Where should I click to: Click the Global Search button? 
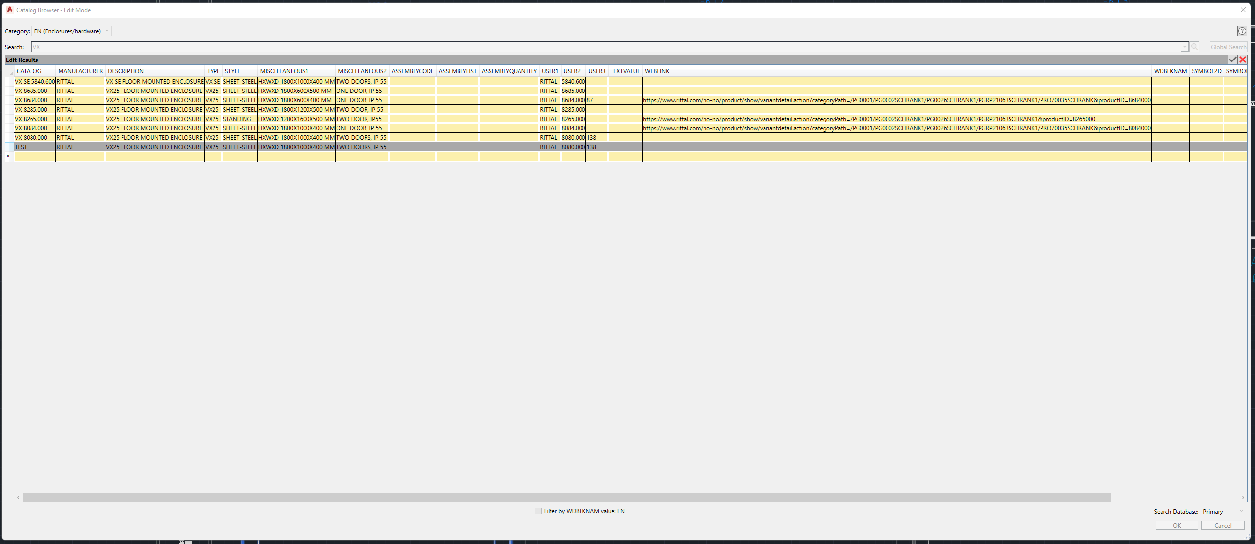[x=1228, y=47]
